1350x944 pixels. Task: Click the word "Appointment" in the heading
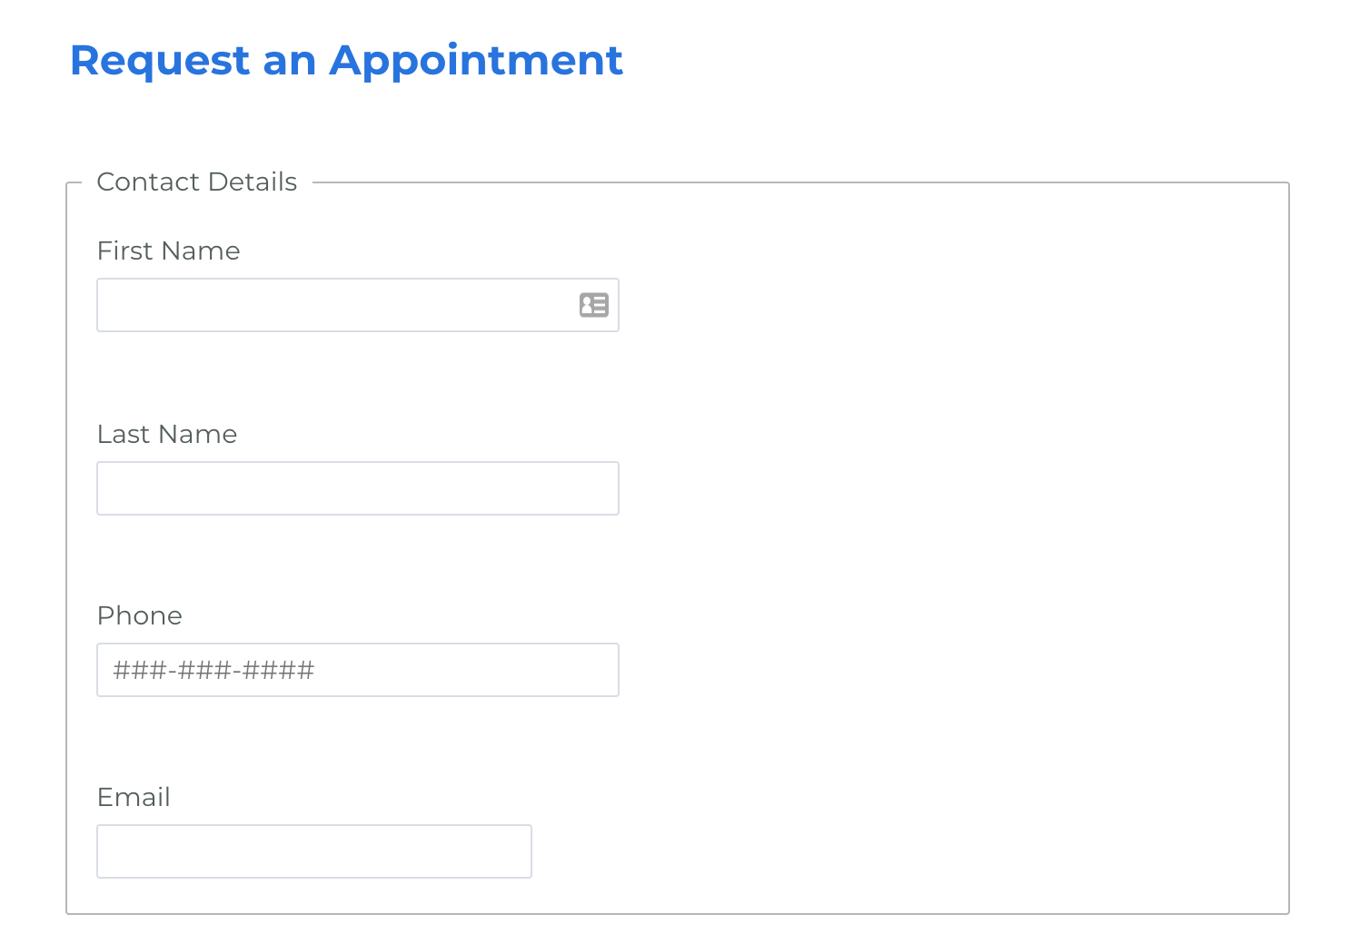(476, 61)
